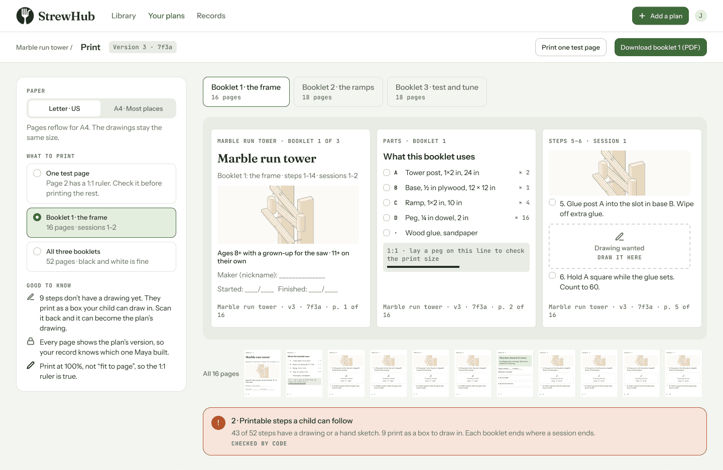Click the 'CHECKED BY CODE' label

[259, 443]
